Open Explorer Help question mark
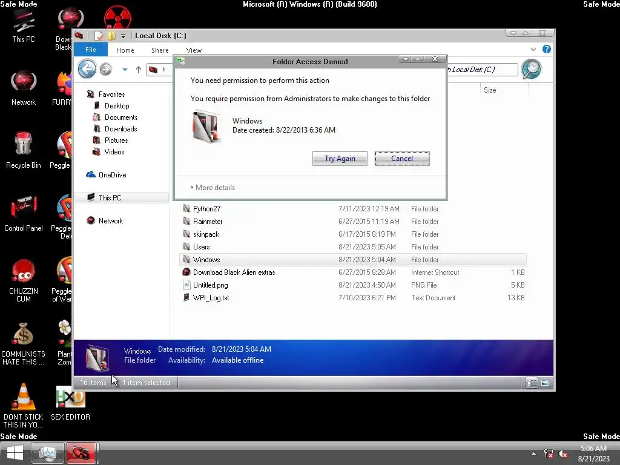The width and height of the screenshot is (620, 465). point(547,49)
